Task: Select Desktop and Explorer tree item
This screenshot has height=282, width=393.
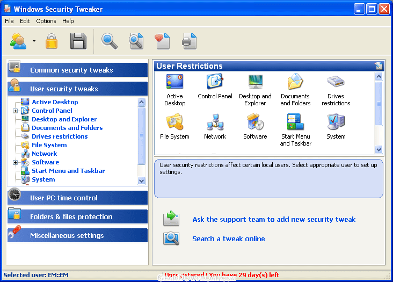Action: (x=64, y=119)
